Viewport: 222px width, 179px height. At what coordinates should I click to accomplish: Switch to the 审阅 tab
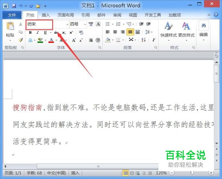117,15
